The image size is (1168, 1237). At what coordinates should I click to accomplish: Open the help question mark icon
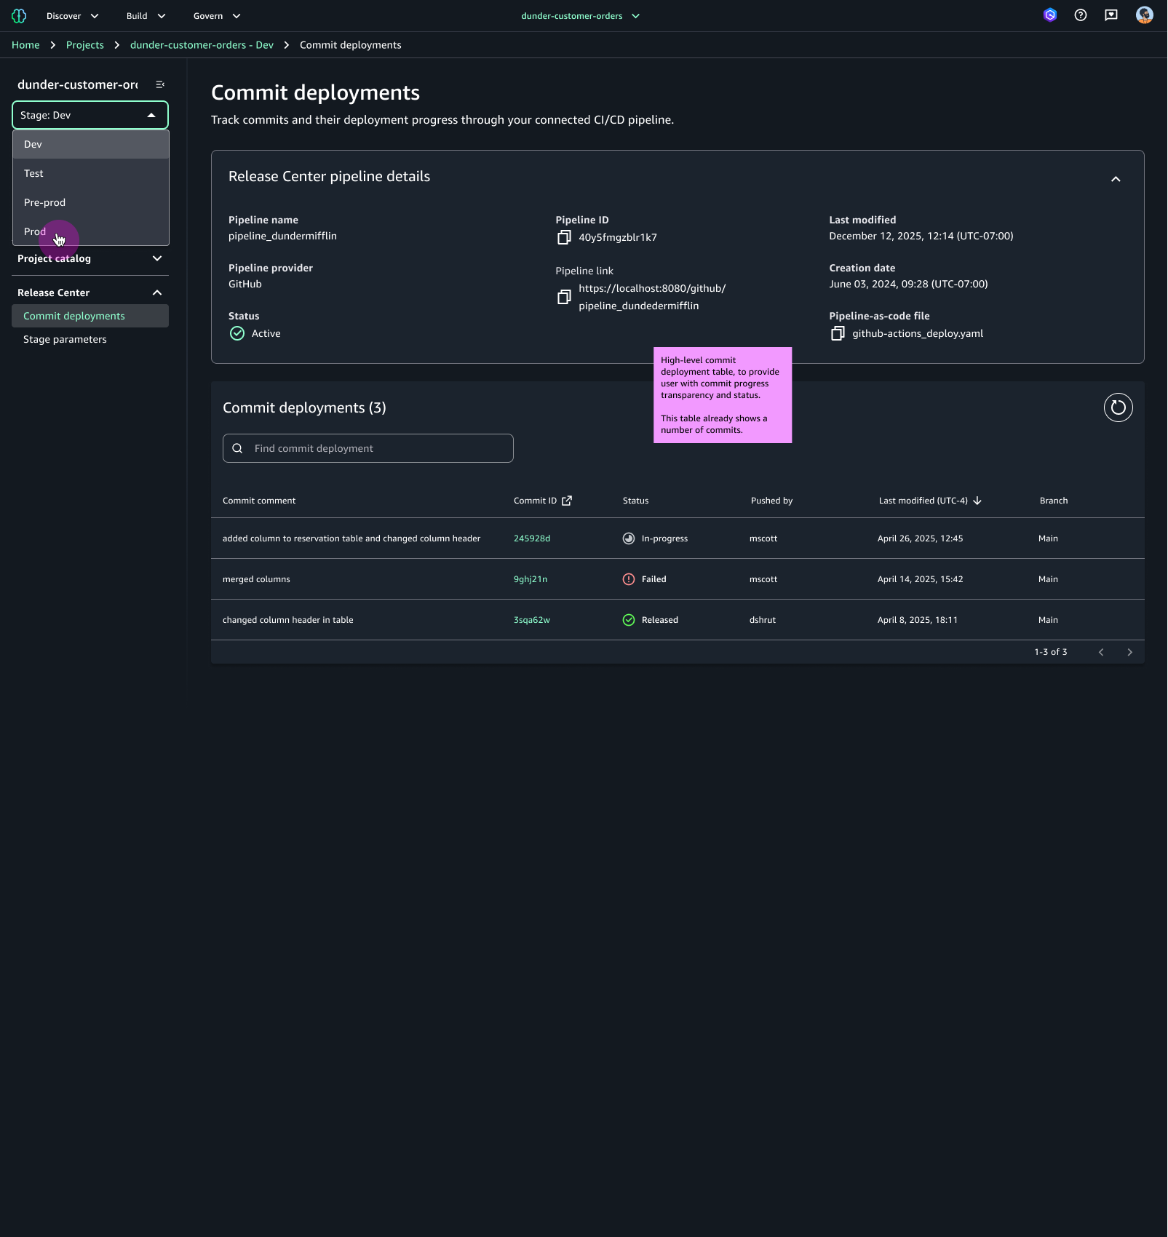1080,15
